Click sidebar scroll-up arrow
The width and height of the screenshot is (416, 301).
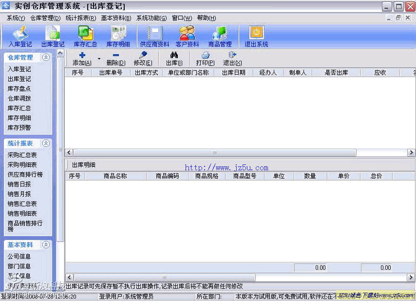[x=60, y=53]
